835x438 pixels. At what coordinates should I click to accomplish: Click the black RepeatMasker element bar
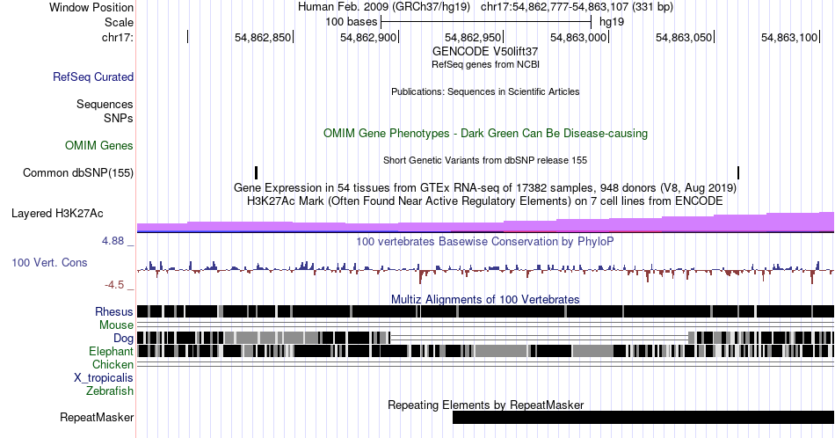643,417
